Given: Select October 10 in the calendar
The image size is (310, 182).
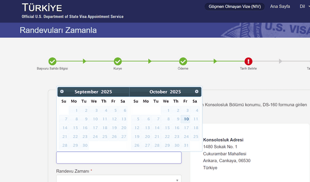Looking at the screenshot, I should (x=185, y=119).
